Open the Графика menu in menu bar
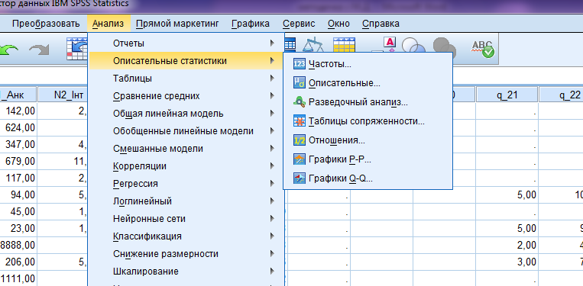The width and height of the screenshot is (583, 286). pos(250,24)
